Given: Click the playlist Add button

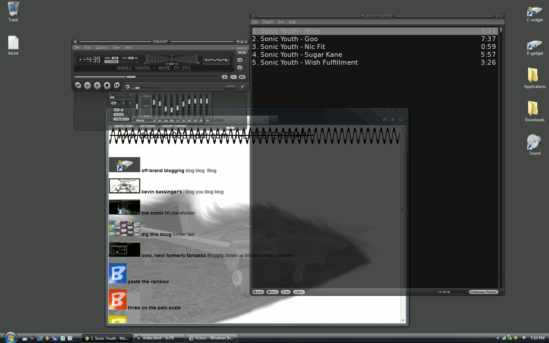Looking at the screenshot, I should click(x=258, y=292).
